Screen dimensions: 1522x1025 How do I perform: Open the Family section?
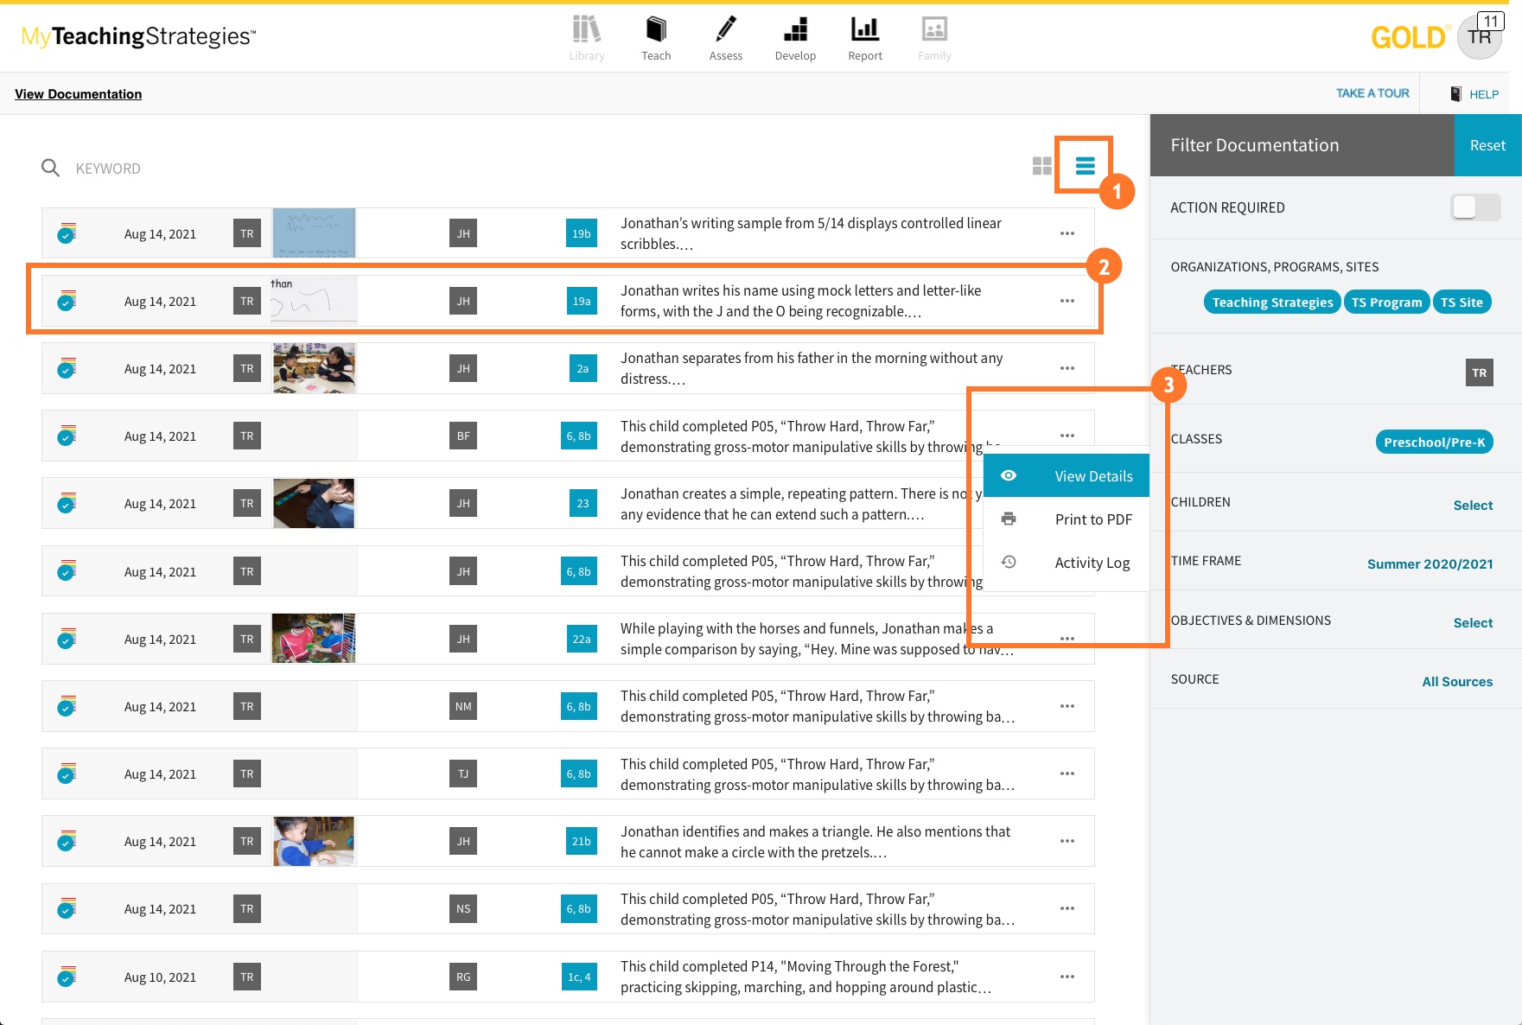coord(933,35)
